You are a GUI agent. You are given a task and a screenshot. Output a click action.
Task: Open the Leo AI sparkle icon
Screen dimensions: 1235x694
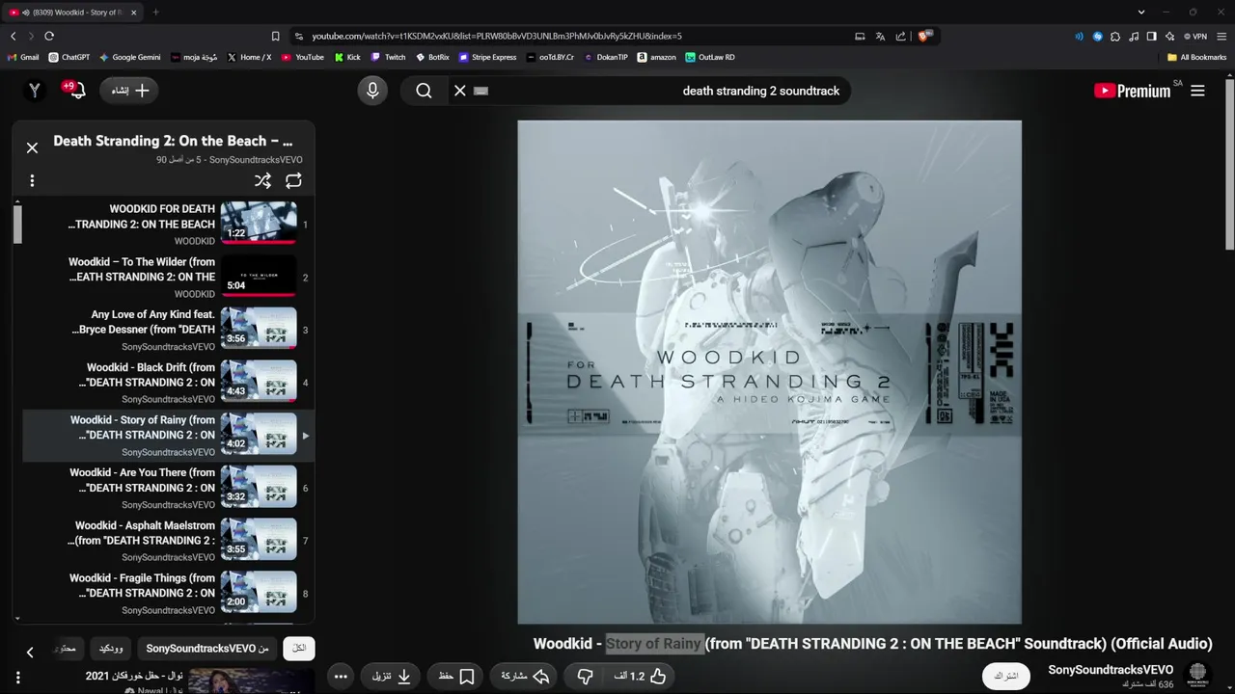coord(1169,37)
